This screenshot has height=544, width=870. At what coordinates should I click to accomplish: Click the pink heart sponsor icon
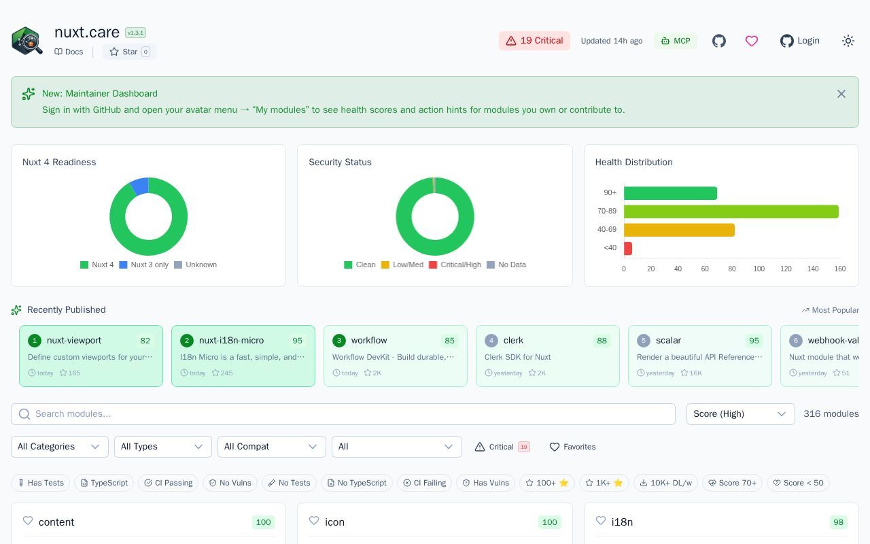(752, 41)
